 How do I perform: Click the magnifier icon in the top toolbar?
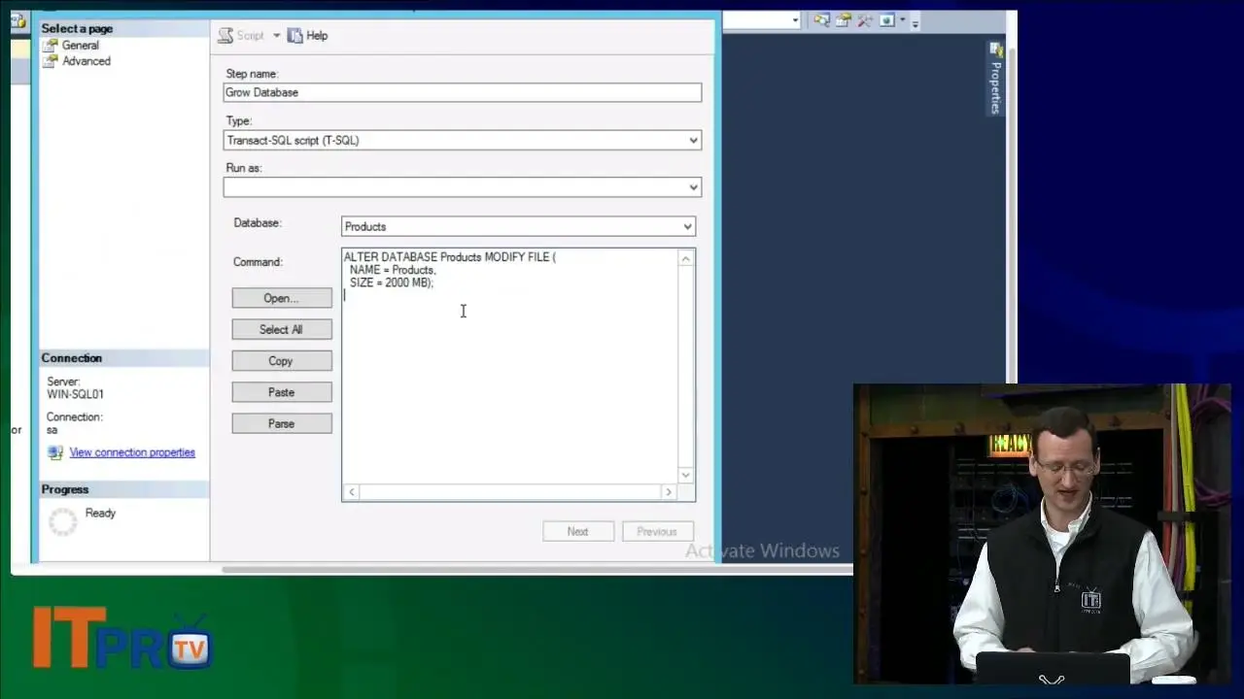pyautogui.click(x=822, y=20)
